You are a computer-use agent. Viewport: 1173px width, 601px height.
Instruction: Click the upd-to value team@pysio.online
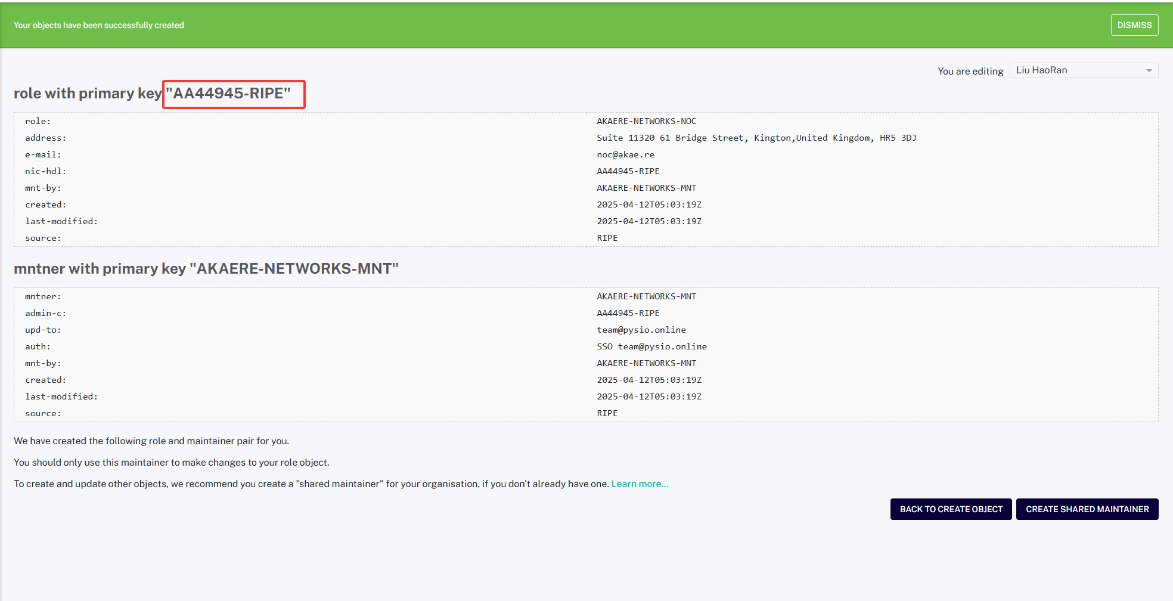tap(641, 330)
